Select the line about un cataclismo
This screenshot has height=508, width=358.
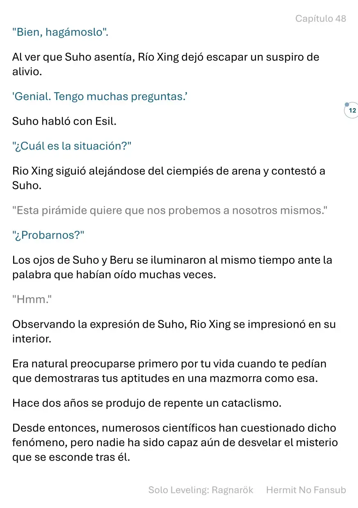tap(147, 403)
